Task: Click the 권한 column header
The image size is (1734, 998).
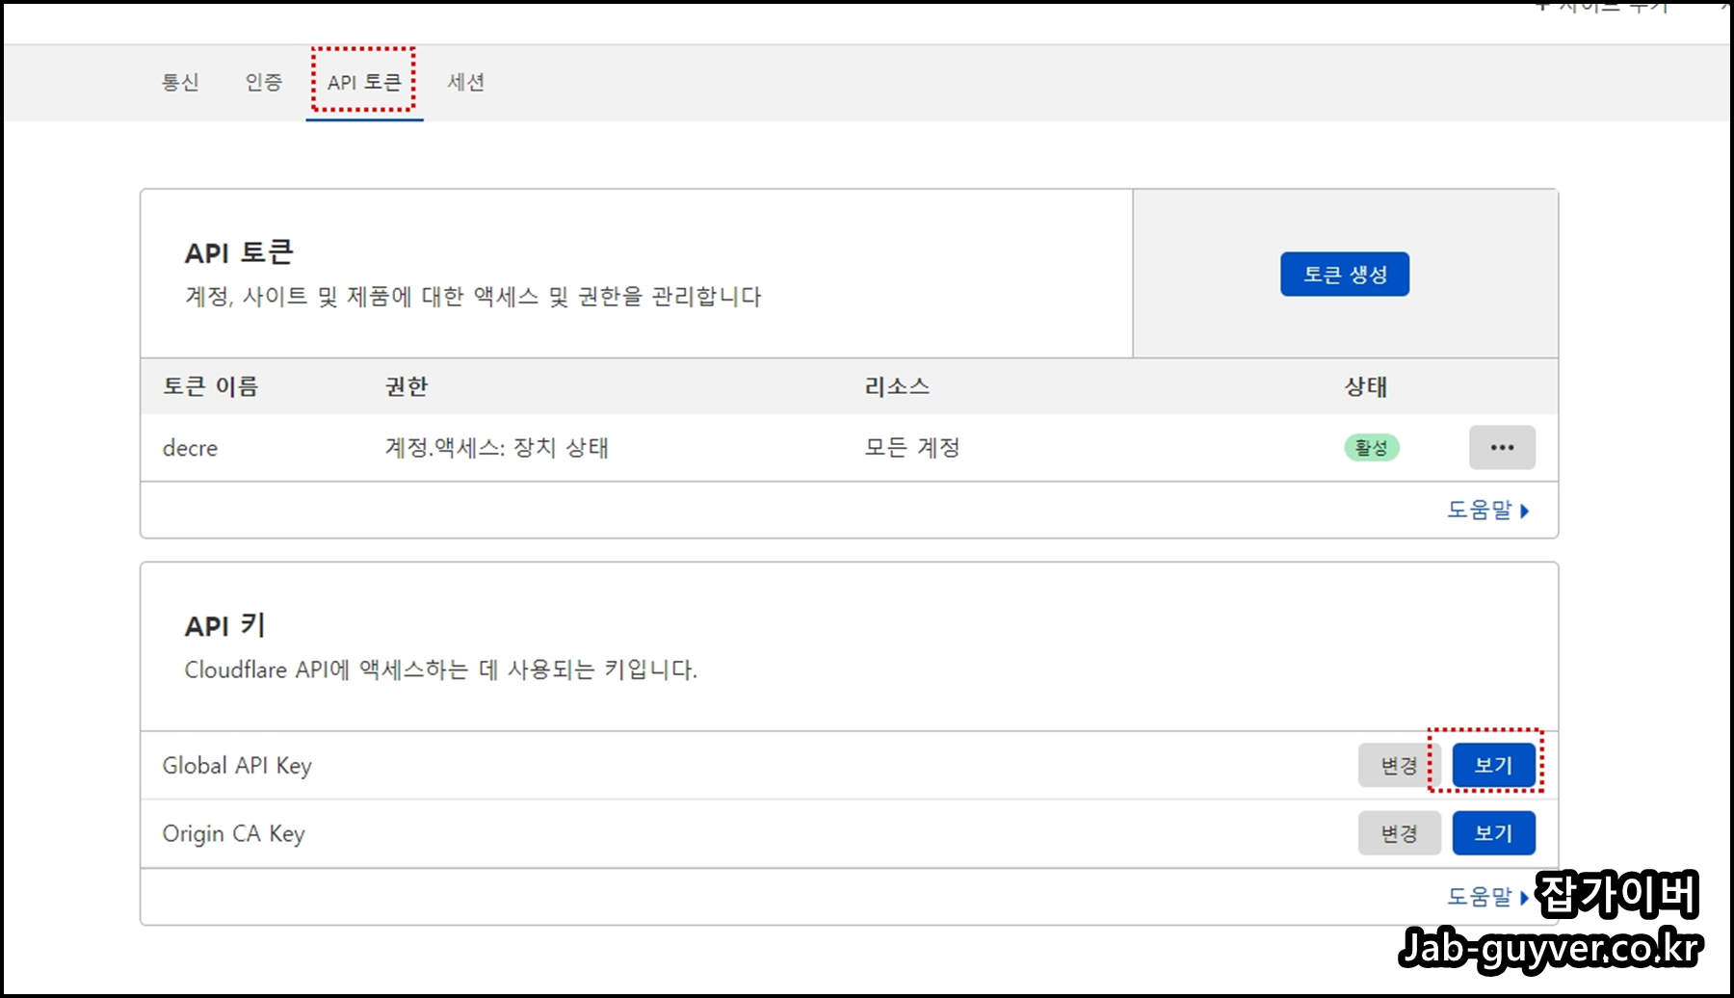Action: click(x=406, y=386)
